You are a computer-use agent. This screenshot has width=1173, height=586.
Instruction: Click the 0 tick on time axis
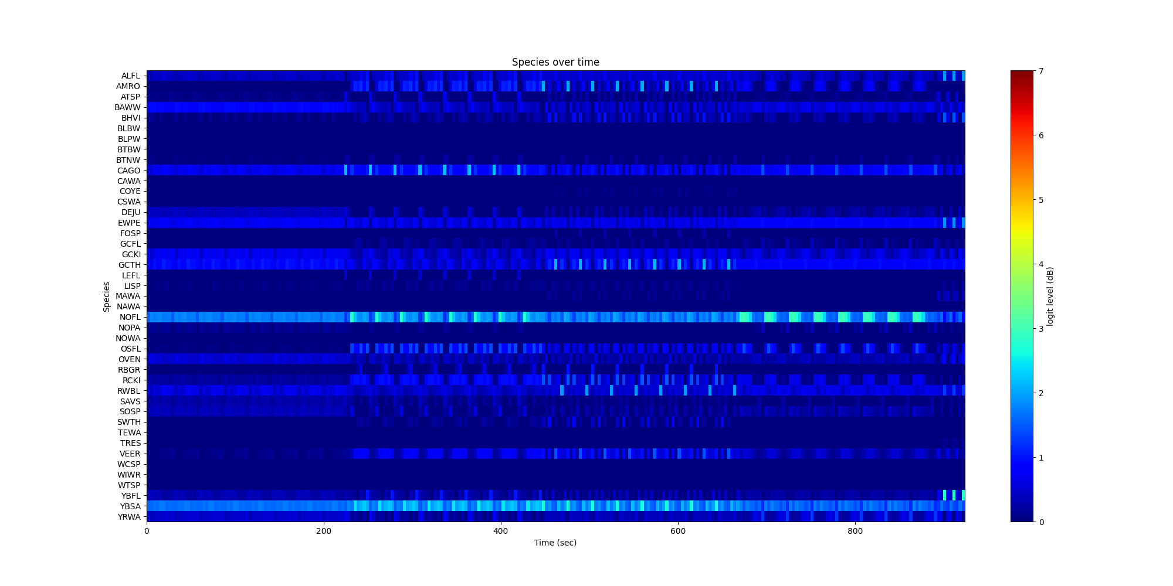147,531
